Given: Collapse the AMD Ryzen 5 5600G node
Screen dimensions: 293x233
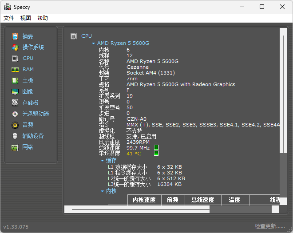Looking at the screenshot, I should coord(93,43).
